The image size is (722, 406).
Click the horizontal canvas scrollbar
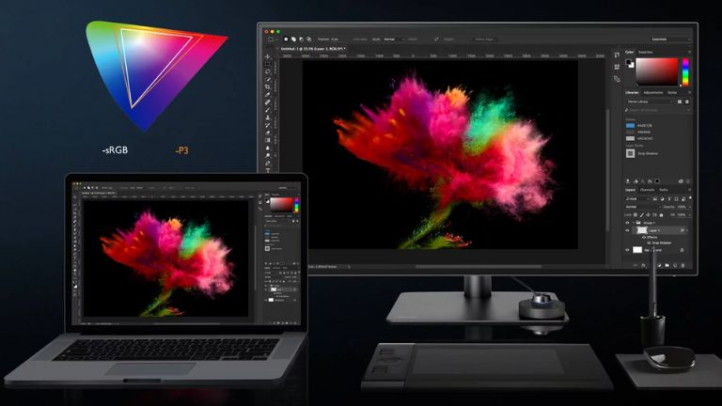click(479, 266)
